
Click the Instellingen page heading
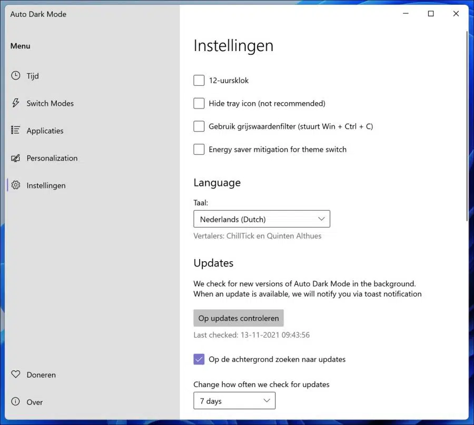(233, 46)
